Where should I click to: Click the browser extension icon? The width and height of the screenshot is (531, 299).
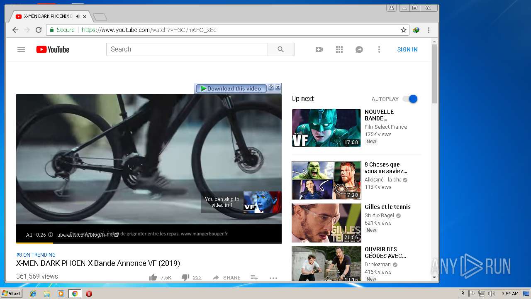[416, 30]
